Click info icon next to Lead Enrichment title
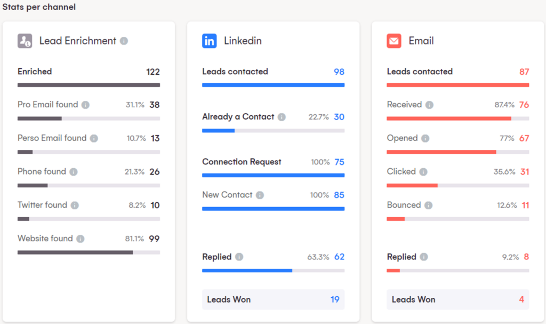The height and width of the screenshot is (324, 546). click(124, 41)
